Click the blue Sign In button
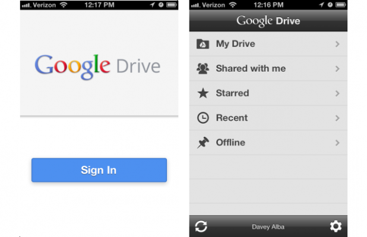Viewport: 367px width, 237px height. [99, 170]
